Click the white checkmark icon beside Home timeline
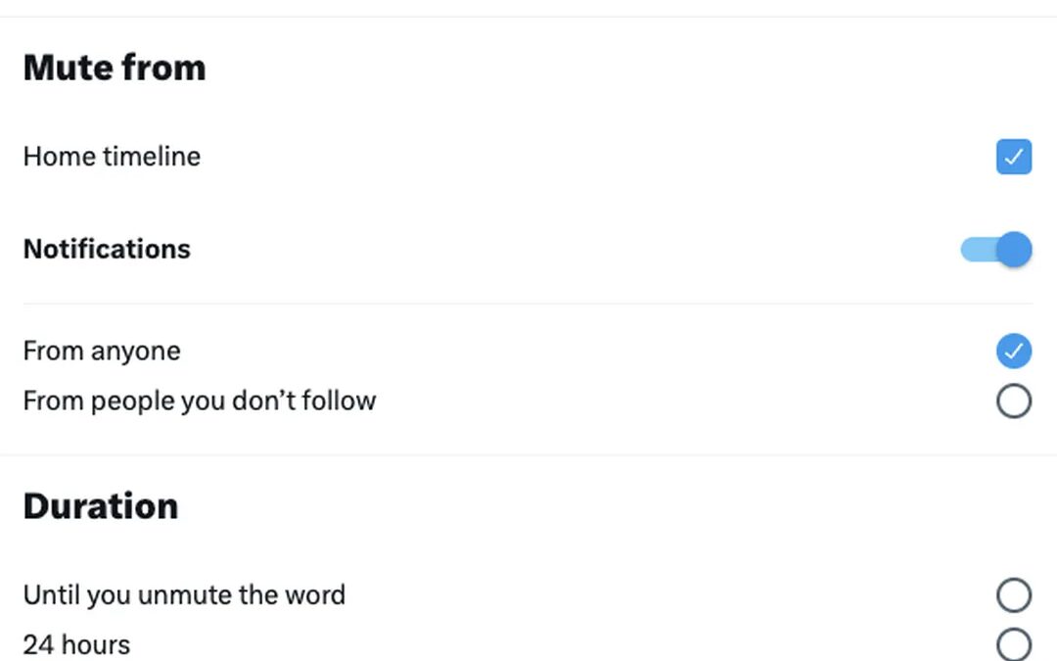The width and height of the screenshot is (1057, 661). (1014, 157)
